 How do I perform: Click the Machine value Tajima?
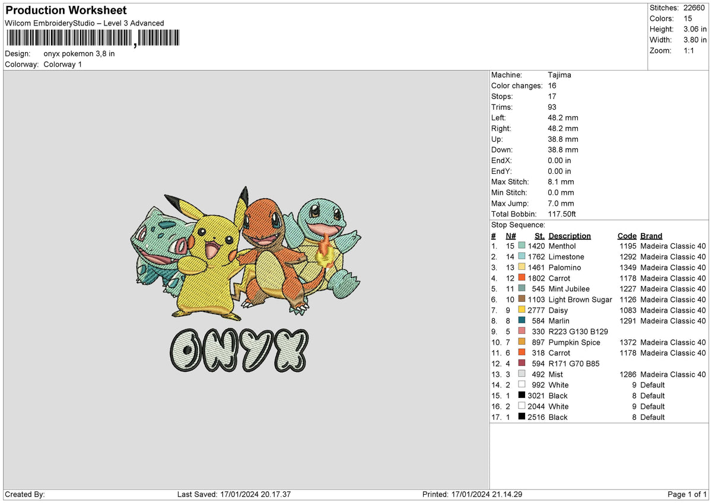tap(560, 75)
